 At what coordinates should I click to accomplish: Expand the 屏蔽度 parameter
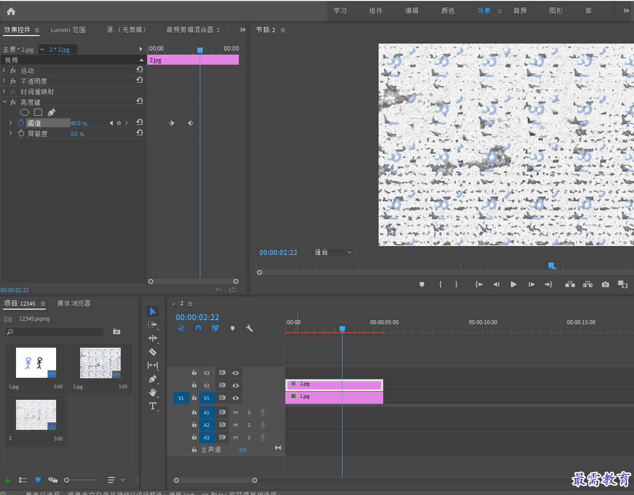coord(11,133)
